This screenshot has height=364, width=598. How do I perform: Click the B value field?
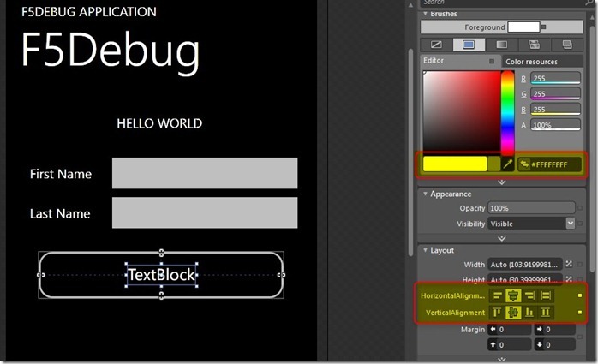[x=555, y=110]
